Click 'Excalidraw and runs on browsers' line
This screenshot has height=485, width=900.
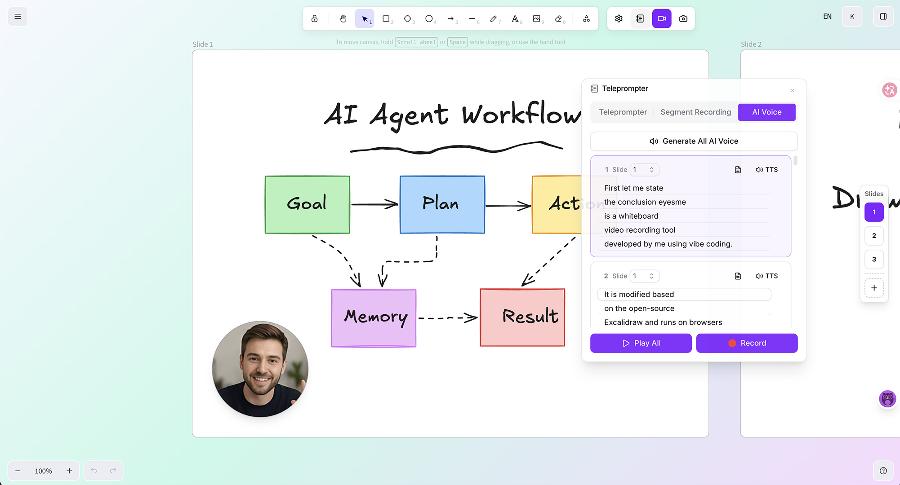point(684,322)
